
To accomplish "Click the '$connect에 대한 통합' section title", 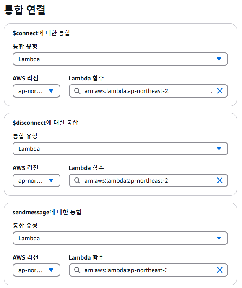I will pos(41,33).
